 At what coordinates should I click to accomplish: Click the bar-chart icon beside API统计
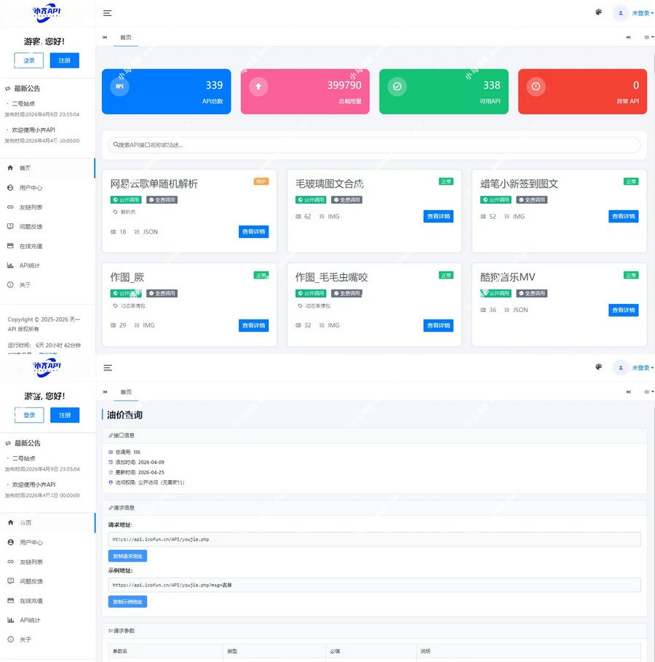[10, 265]
